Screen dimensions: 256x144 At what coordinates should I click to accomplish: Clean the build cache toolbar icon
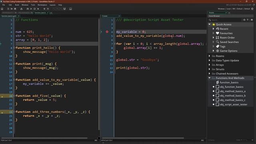38,9
